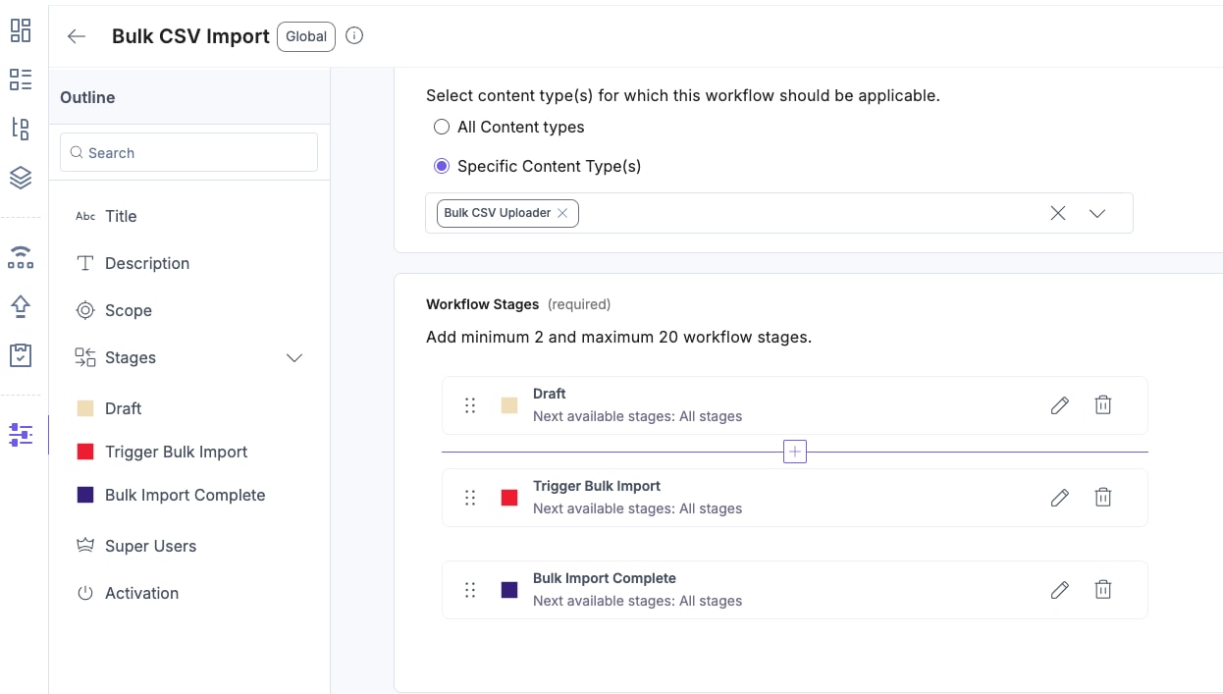Open the tasks clipboard icon in sidebar
The height and width of the screenshot is (694, 1223).
[x=21, y=355]
